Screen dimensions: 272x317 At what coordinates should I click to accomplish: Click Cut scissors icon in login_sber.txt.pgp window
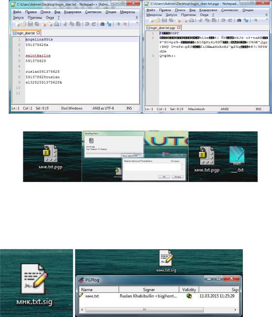point(200,20)
